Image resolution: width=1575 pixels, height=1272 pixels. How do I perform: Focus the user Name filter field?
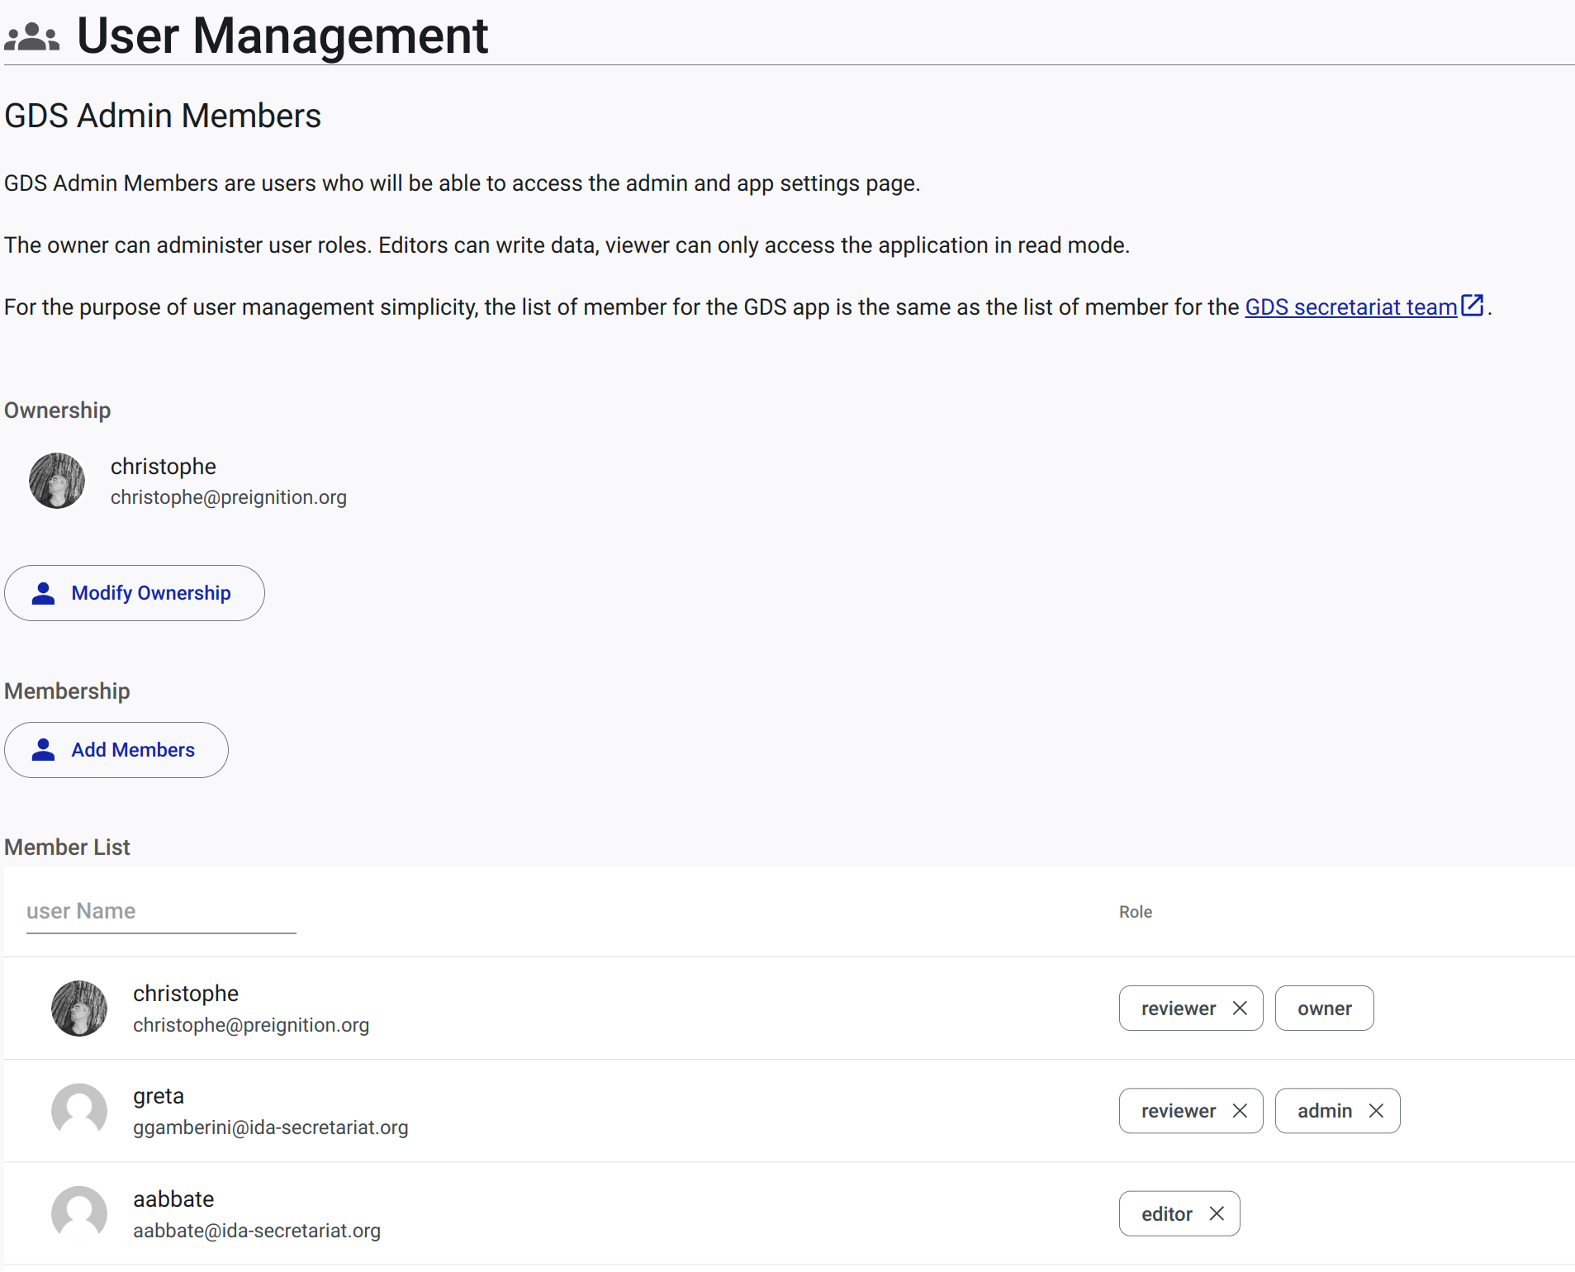point(161,912)
